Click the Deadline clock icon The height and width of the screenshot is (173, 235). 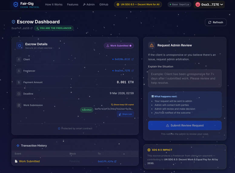[x=19, y=94]
